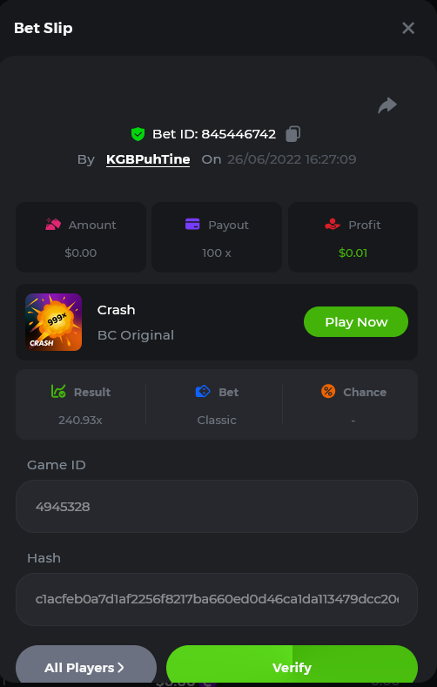Image resolution: width=437 pixels, height=687 pixels.
Task: Click the Crash game title
Action: (116, 310)
